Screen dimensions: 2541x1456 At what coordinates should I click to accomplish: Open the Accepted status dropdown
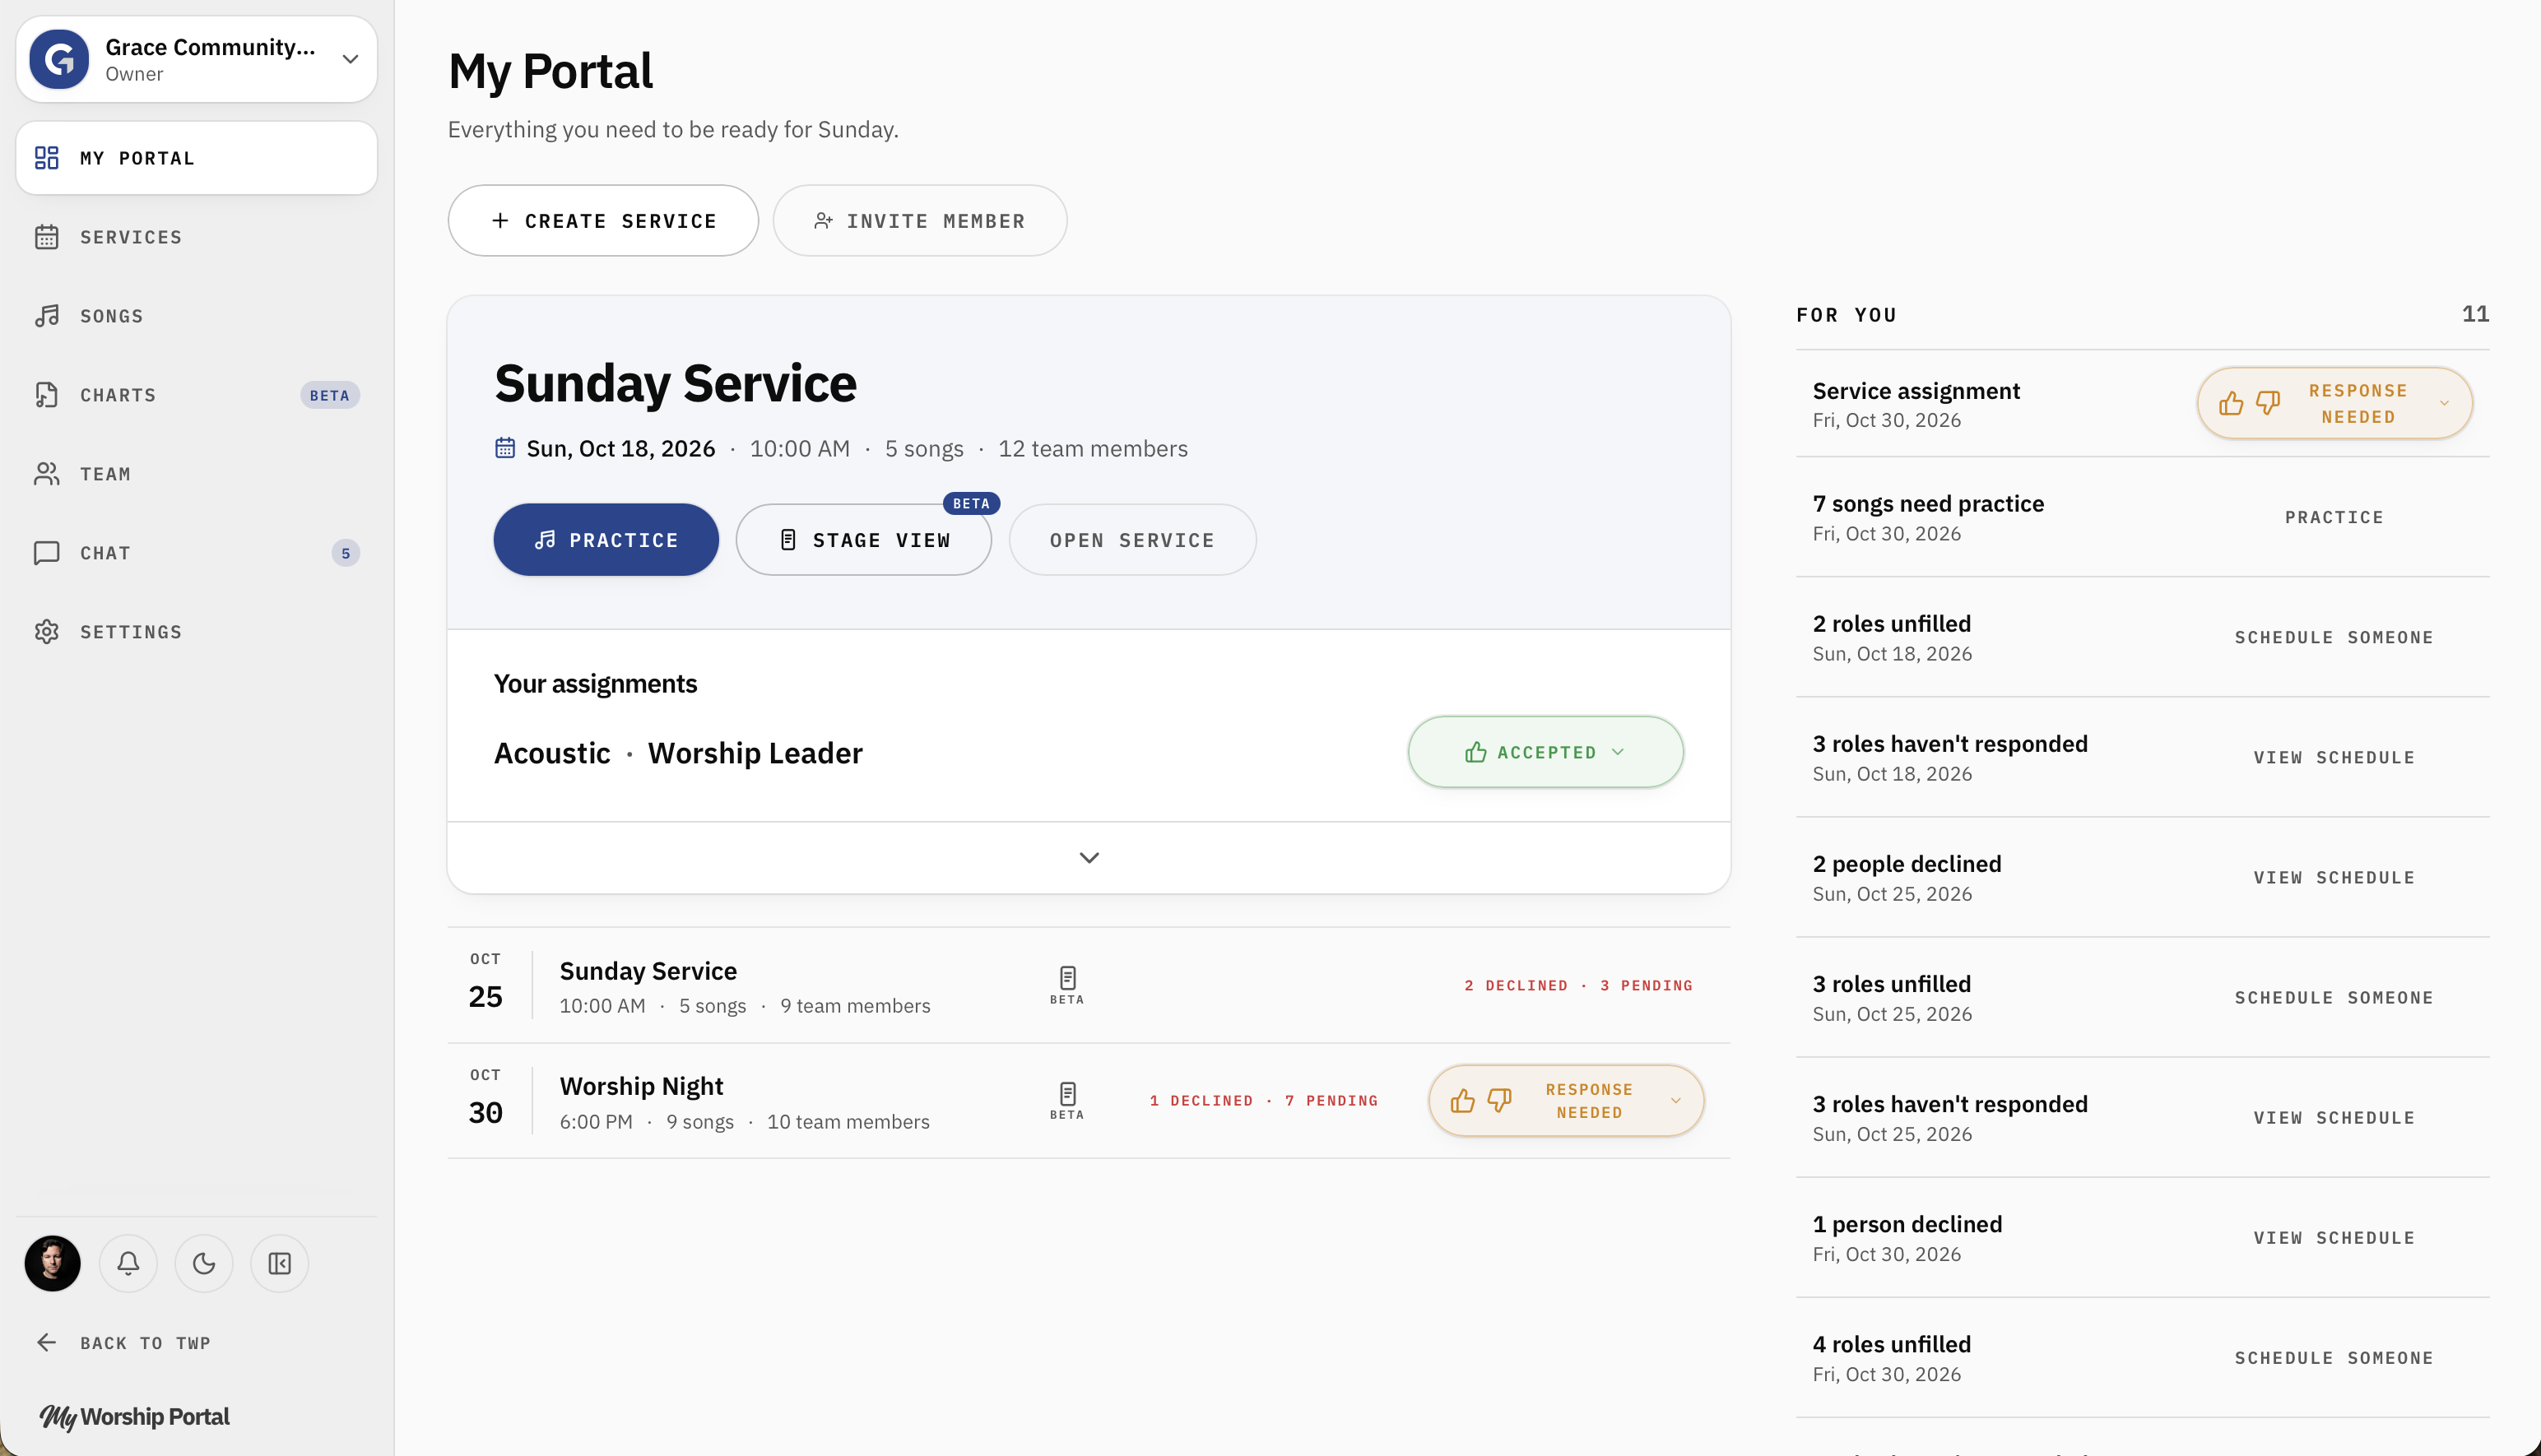[x=1545, y=752]
